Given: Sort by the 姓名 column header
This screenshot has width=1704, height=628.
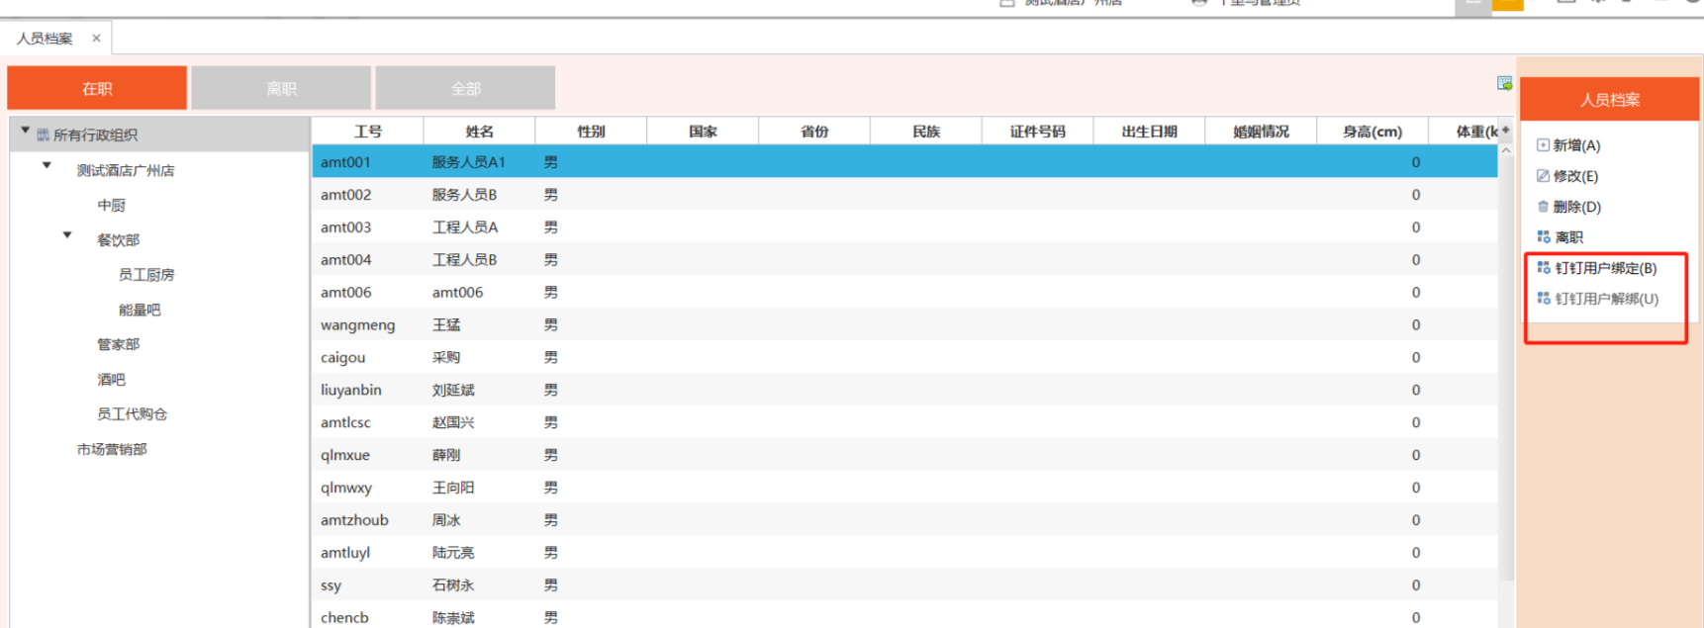Looking at the screenshot, I should 479,132.
